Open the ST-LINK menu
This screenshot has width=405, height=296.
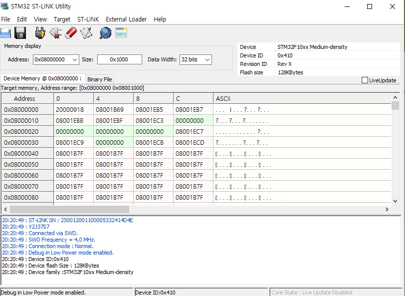[88, 19]
